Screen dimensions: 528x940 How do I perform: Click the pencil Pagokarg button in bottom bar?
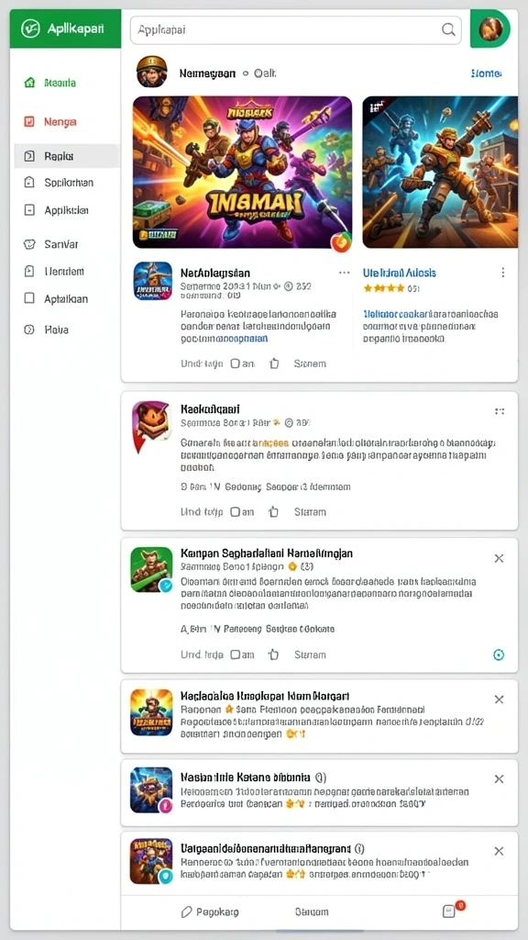(x=210, y=912)
